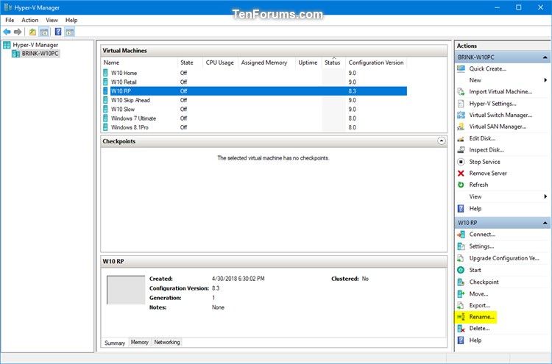Screen dimensions: 552x364
Task: Toggle the Show/Hide Action Pane toolbar icon
Action: (x=70, y=32)
